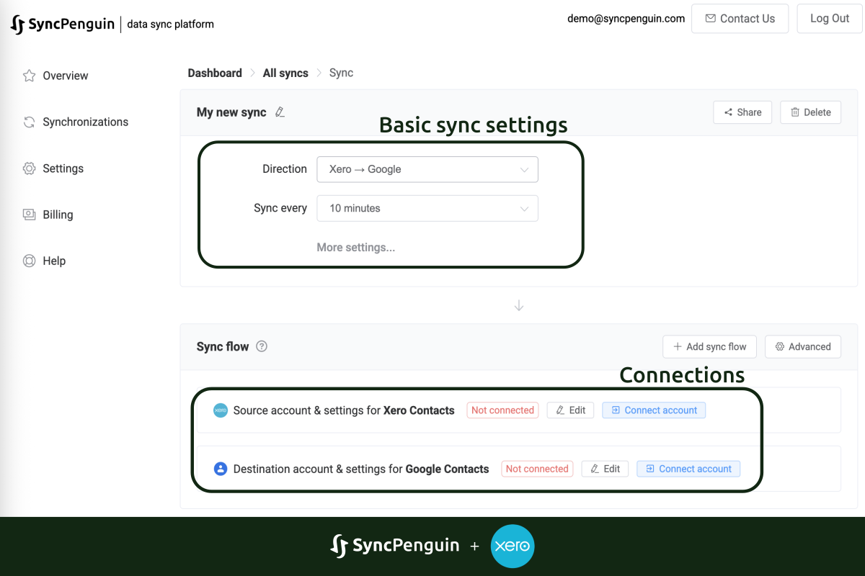Click Add sync flow button
The image size is (865, 576).
point(709,346)
